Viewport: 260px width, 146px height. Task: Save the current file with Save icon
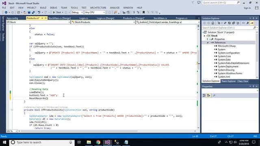(x=29, y=13)
